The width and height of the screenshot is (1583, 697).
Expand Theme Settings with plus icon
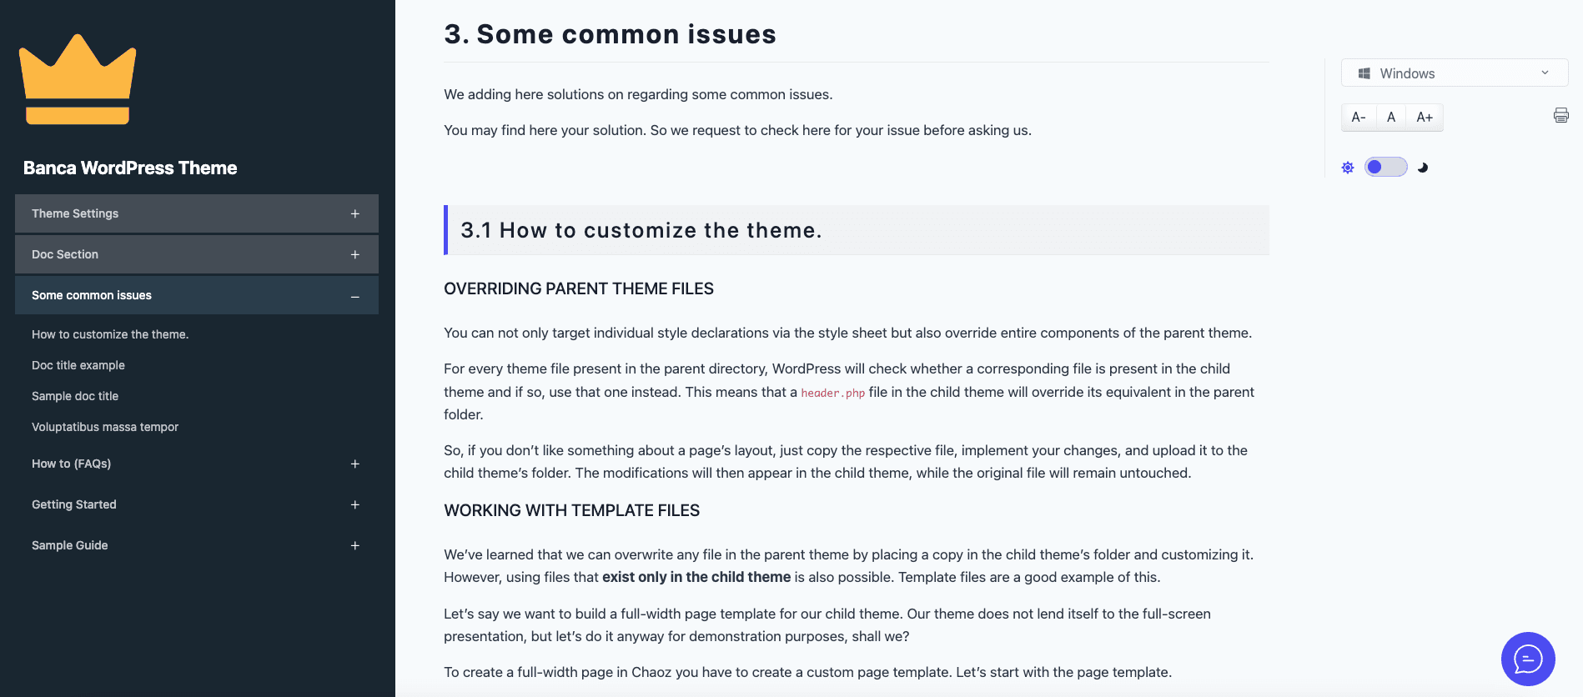click(354, 214)
